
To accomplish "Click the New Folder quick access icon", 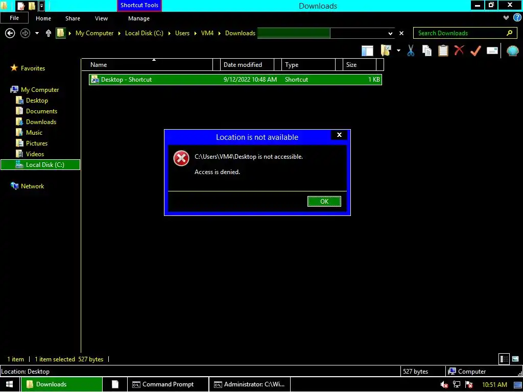I will 32,6.
